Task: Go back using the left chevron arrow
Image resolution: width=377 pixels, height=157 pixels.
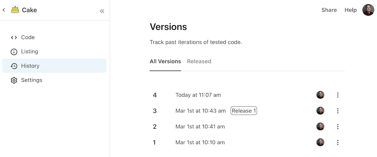Action: tap(4, 10)
